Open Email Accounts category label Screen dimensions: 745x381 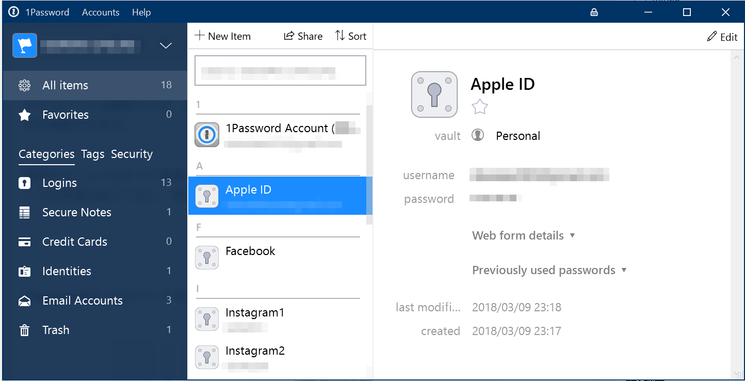point(83,300)
